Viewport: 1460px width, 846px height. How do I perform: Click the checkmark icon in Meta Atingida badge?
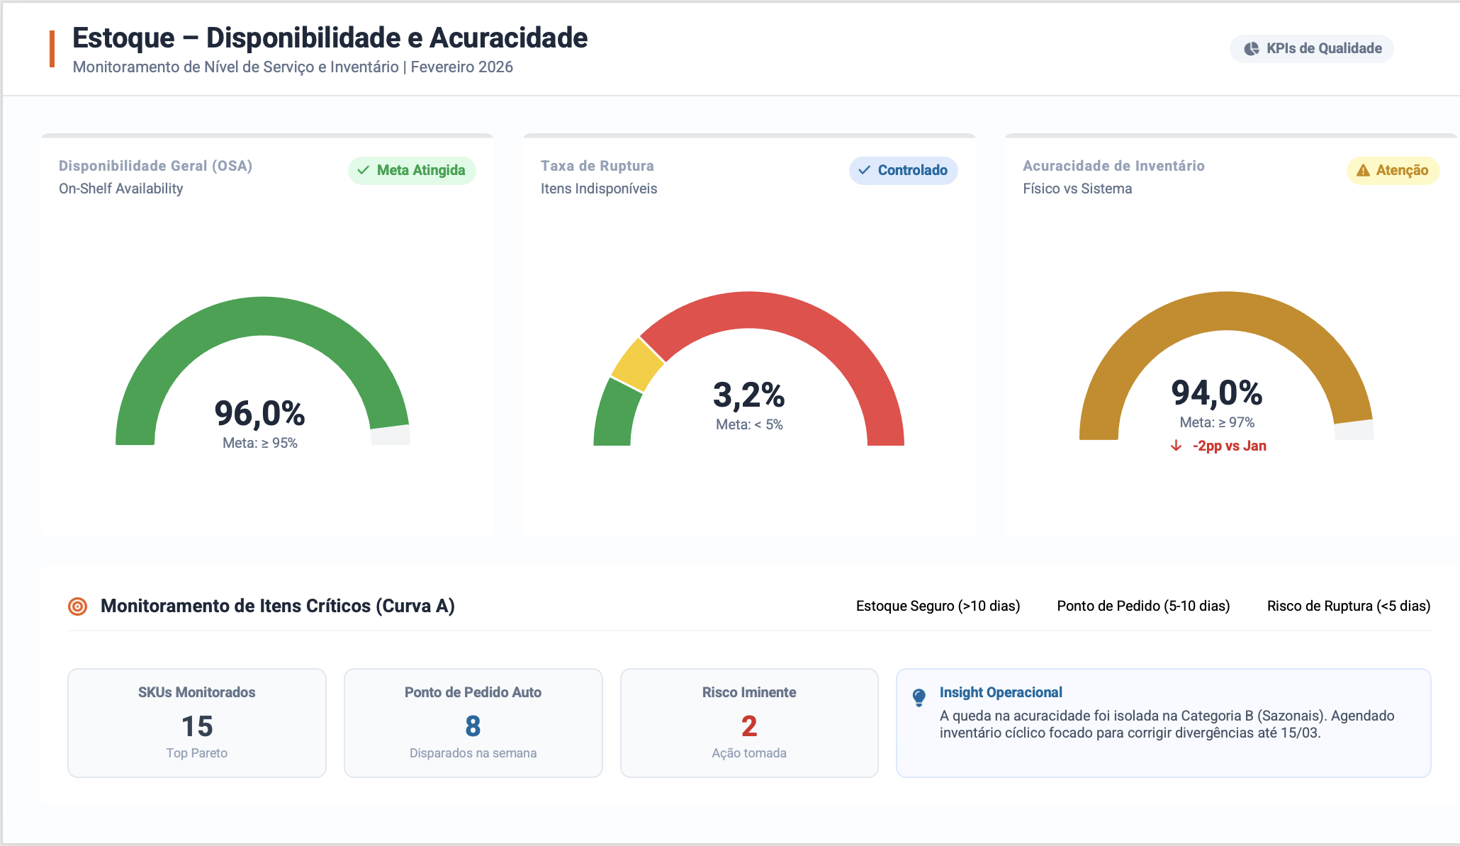pyautogui.click(x=364, y=170)
